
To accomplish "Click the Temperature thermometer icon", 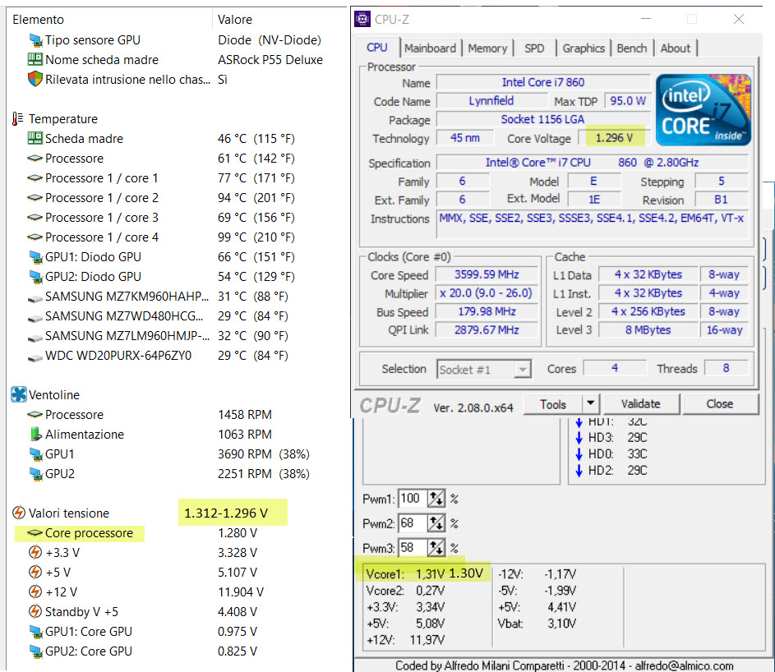I will (x=18, y=118).
